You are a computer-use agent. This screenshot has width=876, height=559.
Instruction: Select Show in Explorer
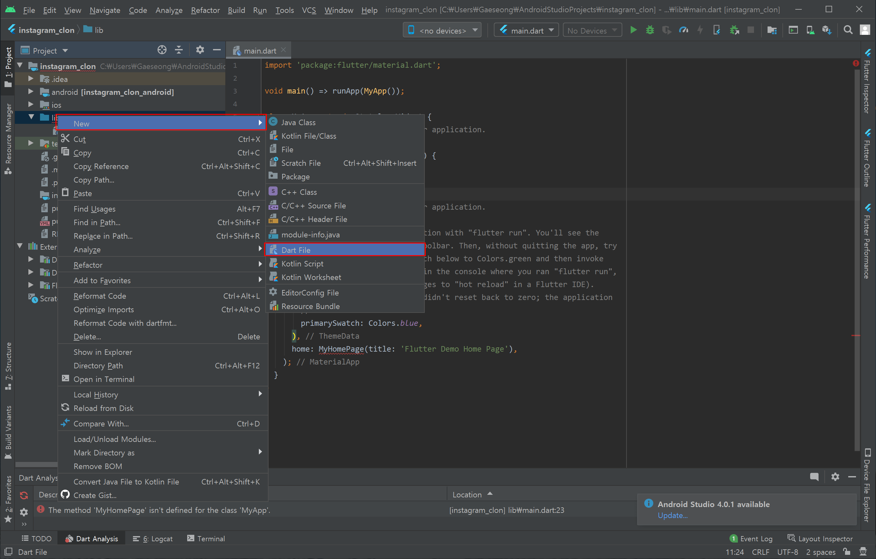click(x=163, y=352)
